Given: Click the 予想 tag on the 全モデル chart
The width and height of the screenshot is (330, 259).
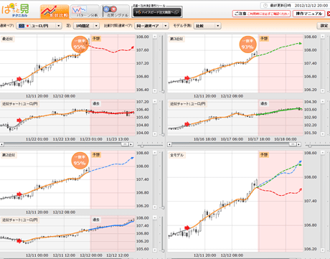Looking at the screenshot, I should (x=264, y=155).
